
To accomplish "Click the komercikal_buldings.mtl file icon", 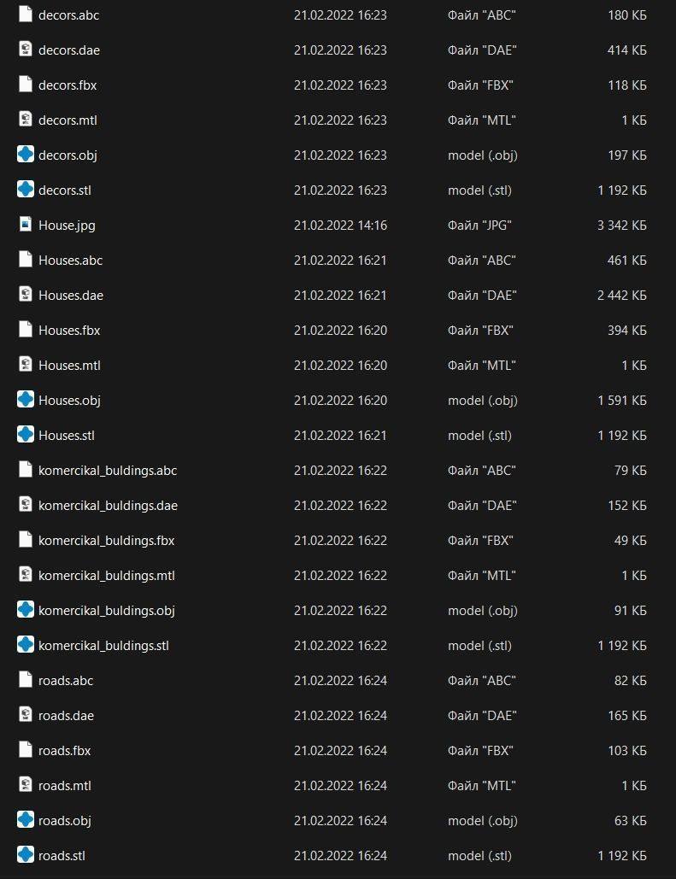I will tap(26, 575).
